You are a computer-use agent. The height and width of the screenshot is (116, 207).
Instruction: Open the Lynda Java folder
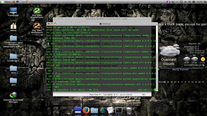13,57
